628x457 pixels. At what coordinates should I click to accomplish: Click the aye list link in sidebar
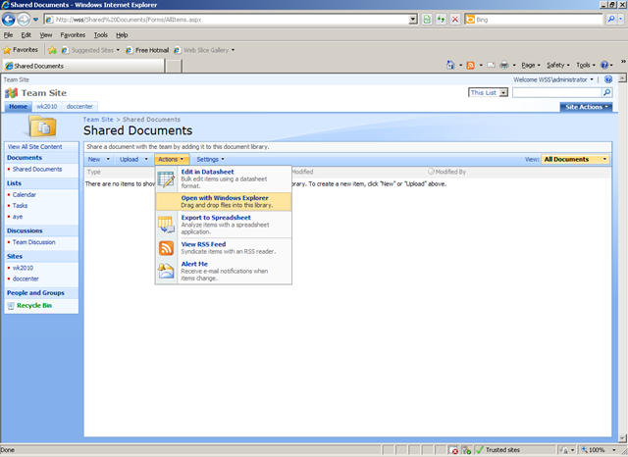click(x=18, y=217)
